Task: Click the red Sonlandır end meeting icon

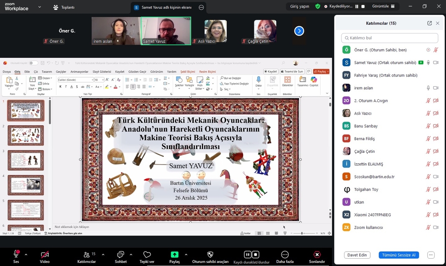Action: (x=317, y=255)
